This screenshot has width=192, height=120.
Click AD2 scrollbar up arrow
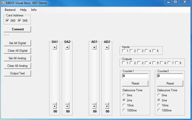107,47
